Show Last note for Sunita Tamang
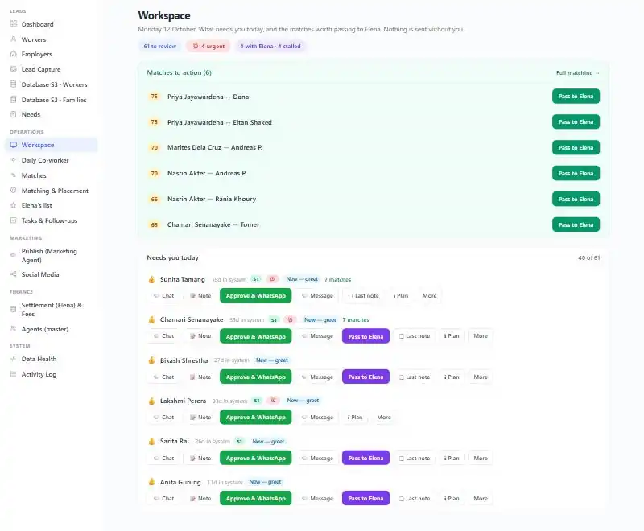This screenshot has width=644, height=531. click(363, 295)
